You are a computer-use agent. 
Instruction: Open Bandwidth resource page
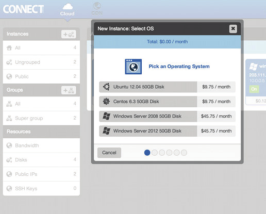(41, 145)
